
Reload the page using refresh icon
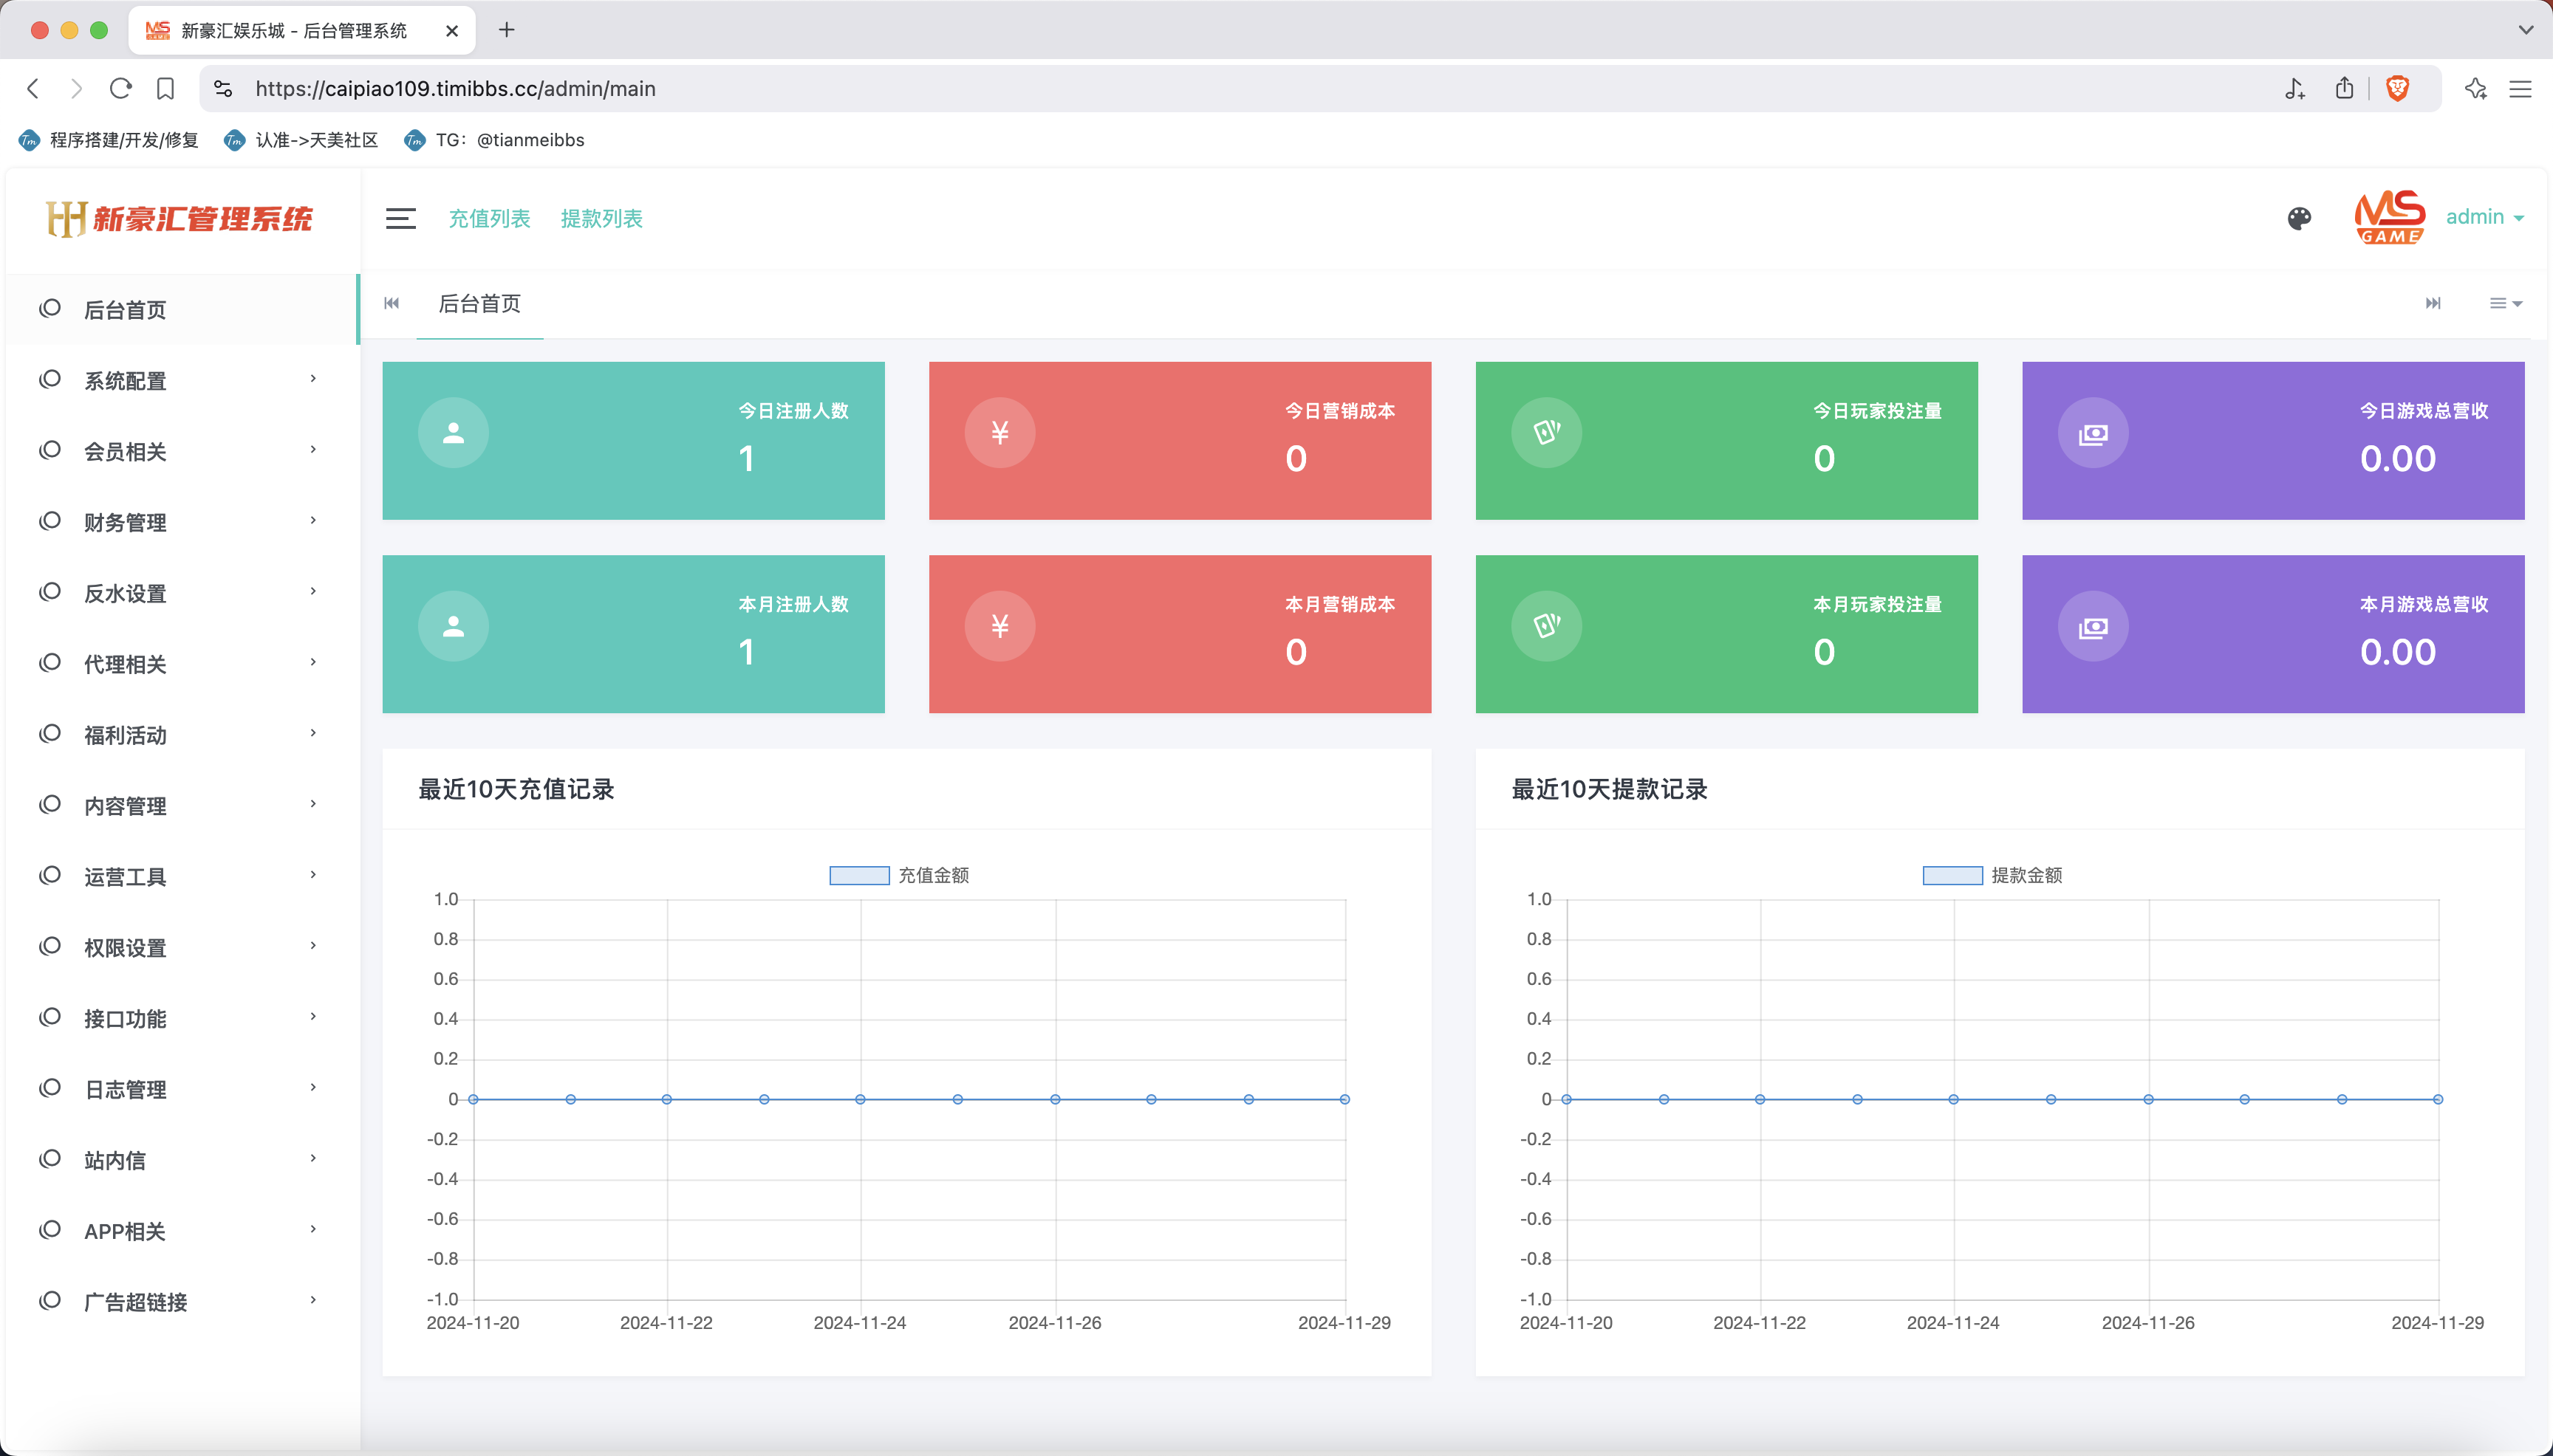pos(121,89)
